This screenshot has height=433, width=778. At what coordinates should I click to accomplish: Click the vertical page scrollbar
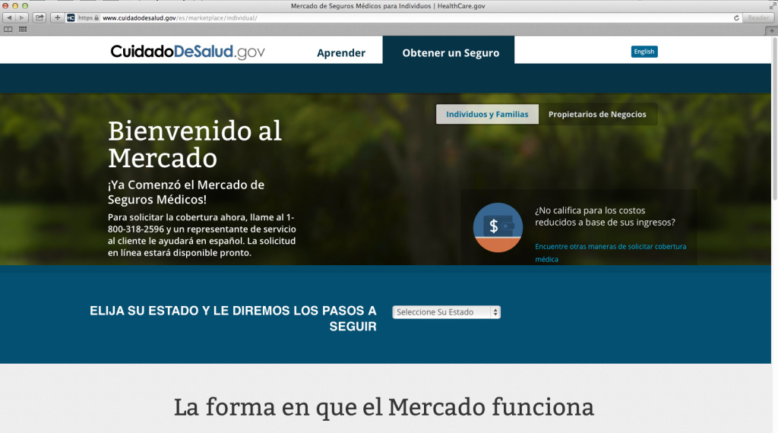tap(774, 119)
